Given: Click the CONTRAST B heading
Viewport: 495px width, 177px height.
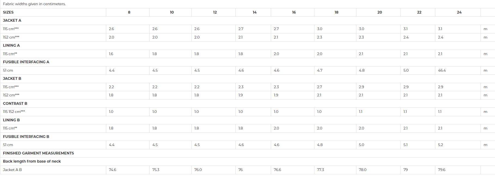Looking at the screenshot, I should point(15,103).
